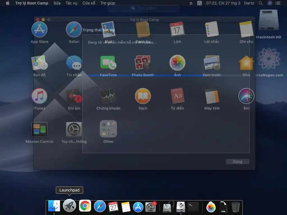287x215 pixels.
Task: Open Ghi âm voice memos app
Action: click(x=74, y=96)
